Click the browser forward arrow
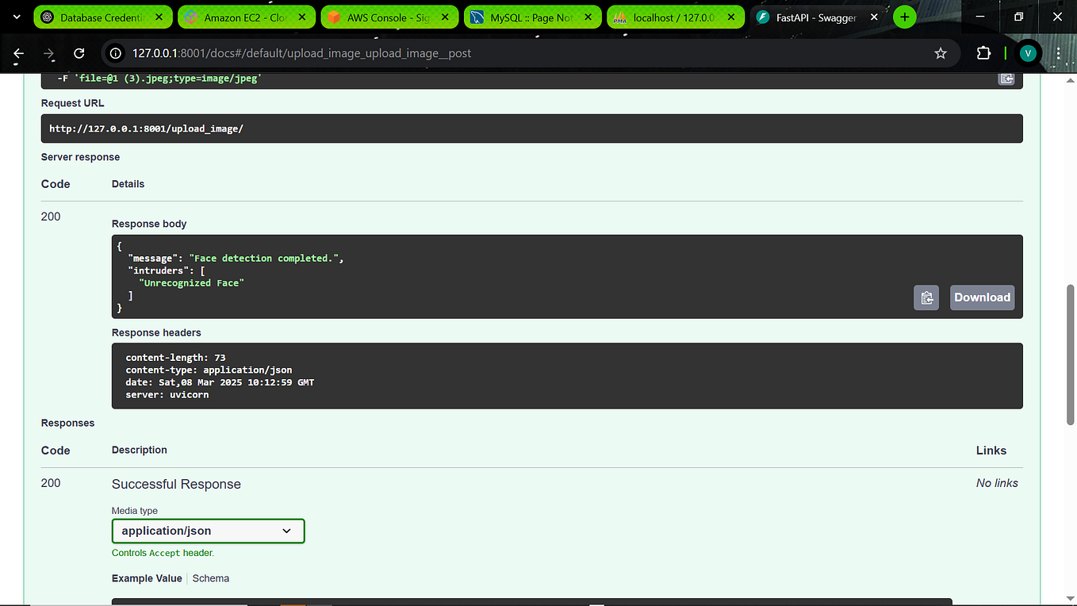The image size is (1077, 606). [x=49, y=53]
